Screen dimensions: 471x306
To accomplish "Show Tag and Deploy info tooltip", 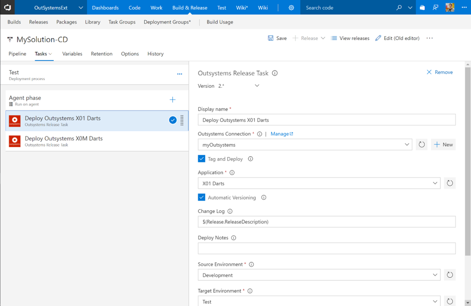I will (250, 159).
